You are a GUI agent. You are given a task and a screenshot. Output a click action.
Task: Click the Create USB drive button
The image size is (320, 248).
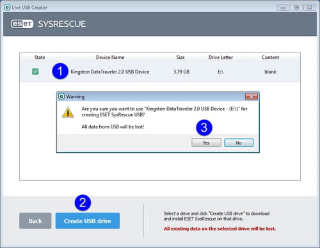click(88, 221)
